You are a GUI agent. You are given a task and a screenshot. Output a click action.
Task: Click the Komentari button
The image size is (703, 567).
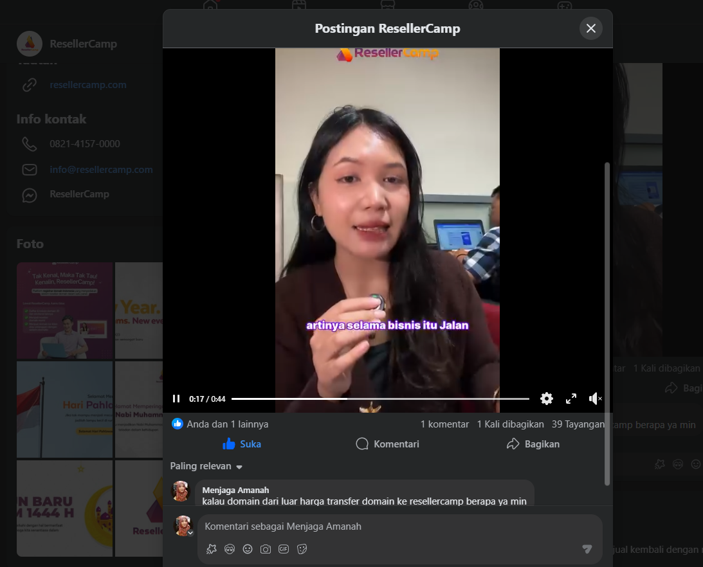tap(387, 444)
